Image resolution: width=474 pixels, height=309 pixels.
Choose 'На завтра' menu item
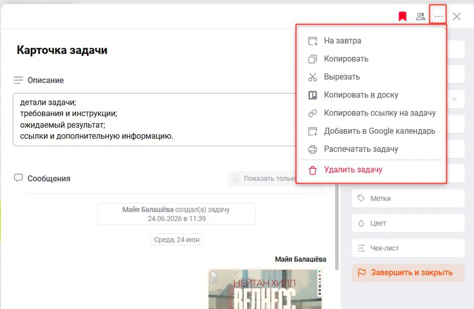pyautogui.click(x=371, y=40)
